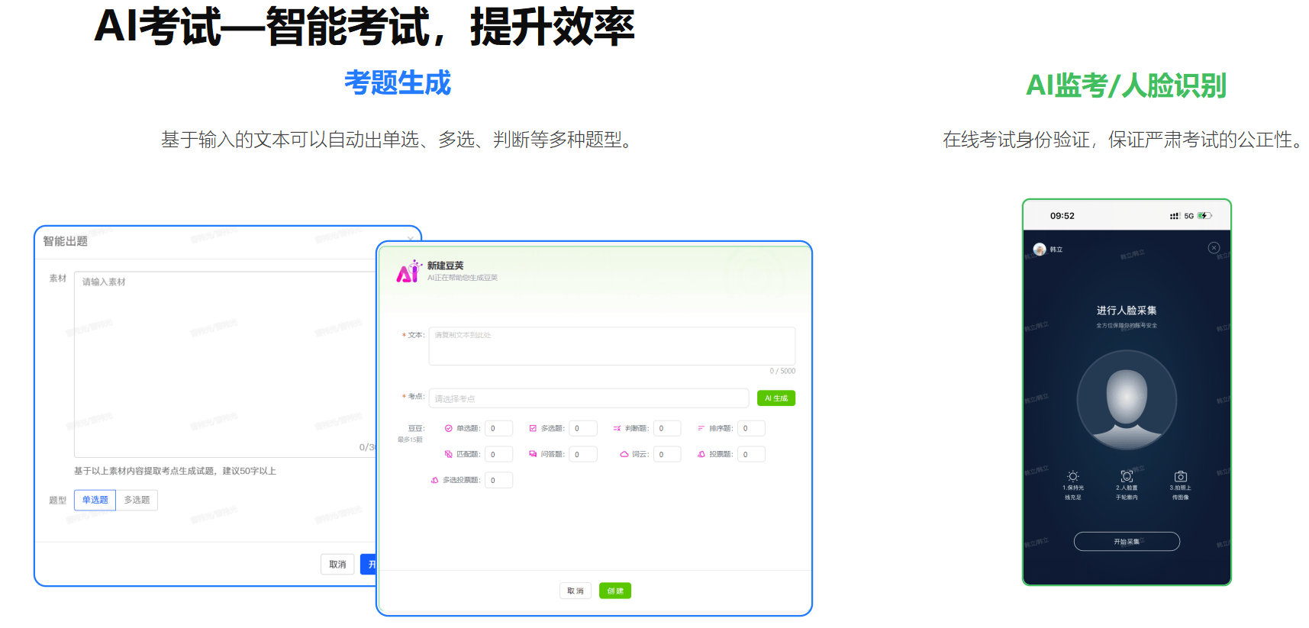This screenshot has height=628, width=1309.
Task: Click the 问答题 chat bubble icon
Action: (x=533, y=455)
